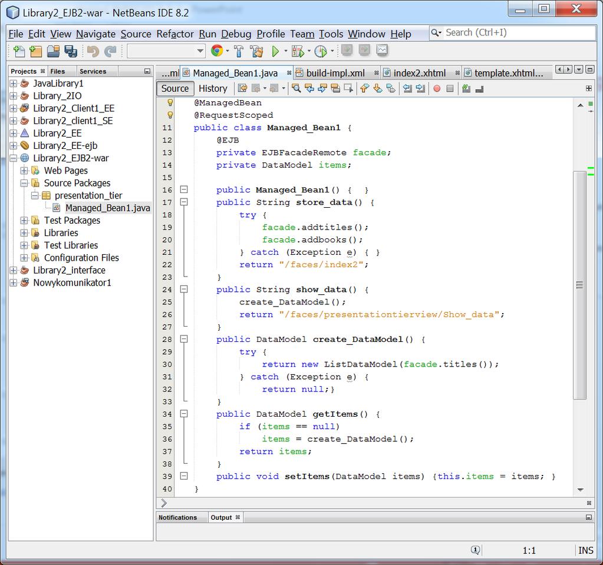Toggle Bookmark icon in editor toolbar
The height and width of the screenshot is (565, 603).
pos(391,88)
